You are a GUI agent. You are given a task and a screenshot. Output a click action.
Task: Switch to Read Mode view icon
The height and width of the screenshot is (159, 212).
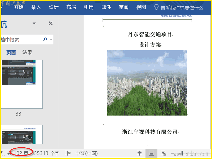click(139, 153)
